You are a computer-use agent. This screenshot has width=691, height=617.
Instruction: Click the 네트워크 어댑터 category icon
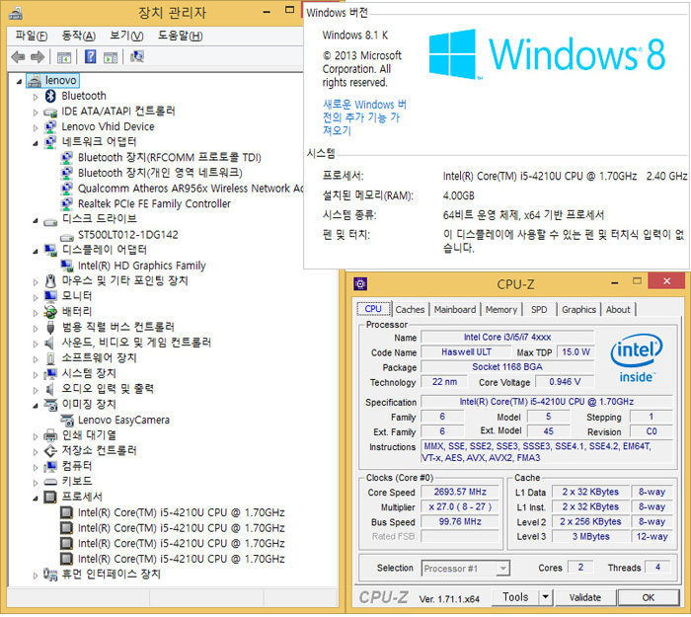[x=50, y=142]
